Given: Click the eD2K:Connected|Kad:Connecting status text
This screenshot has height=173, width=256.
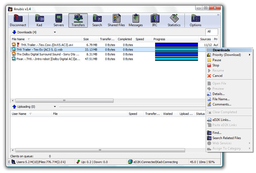Looking at the screenshot, I should click(156, 162).
